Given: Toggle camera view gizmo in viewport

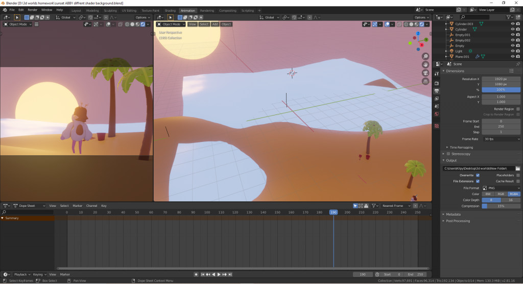Looking at the screenshot, I should [x=425, y=73].
